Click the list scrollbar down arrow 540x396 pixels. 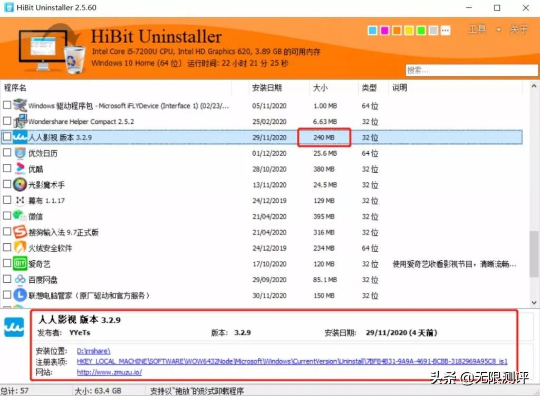point(534,303)
